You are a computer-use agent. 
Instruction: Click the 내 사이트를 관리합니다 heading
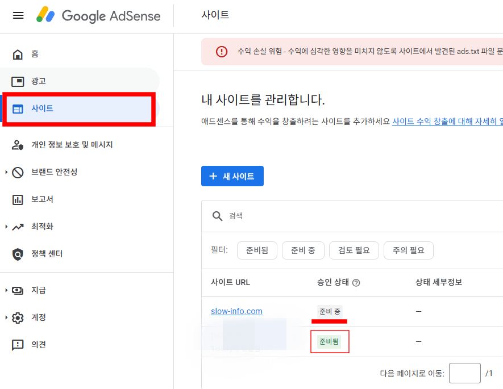pyautogui.click(x=263, y=99)
